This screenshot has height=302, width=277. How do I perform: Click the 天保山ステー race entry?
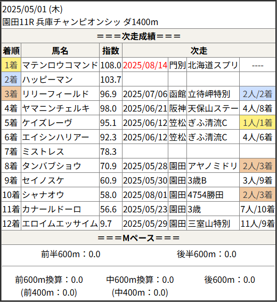213,108
